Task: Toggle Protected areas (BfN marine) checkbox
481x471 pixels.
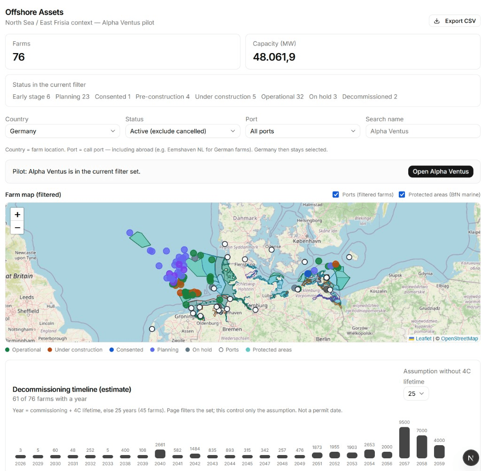Action: pos(402,194)
